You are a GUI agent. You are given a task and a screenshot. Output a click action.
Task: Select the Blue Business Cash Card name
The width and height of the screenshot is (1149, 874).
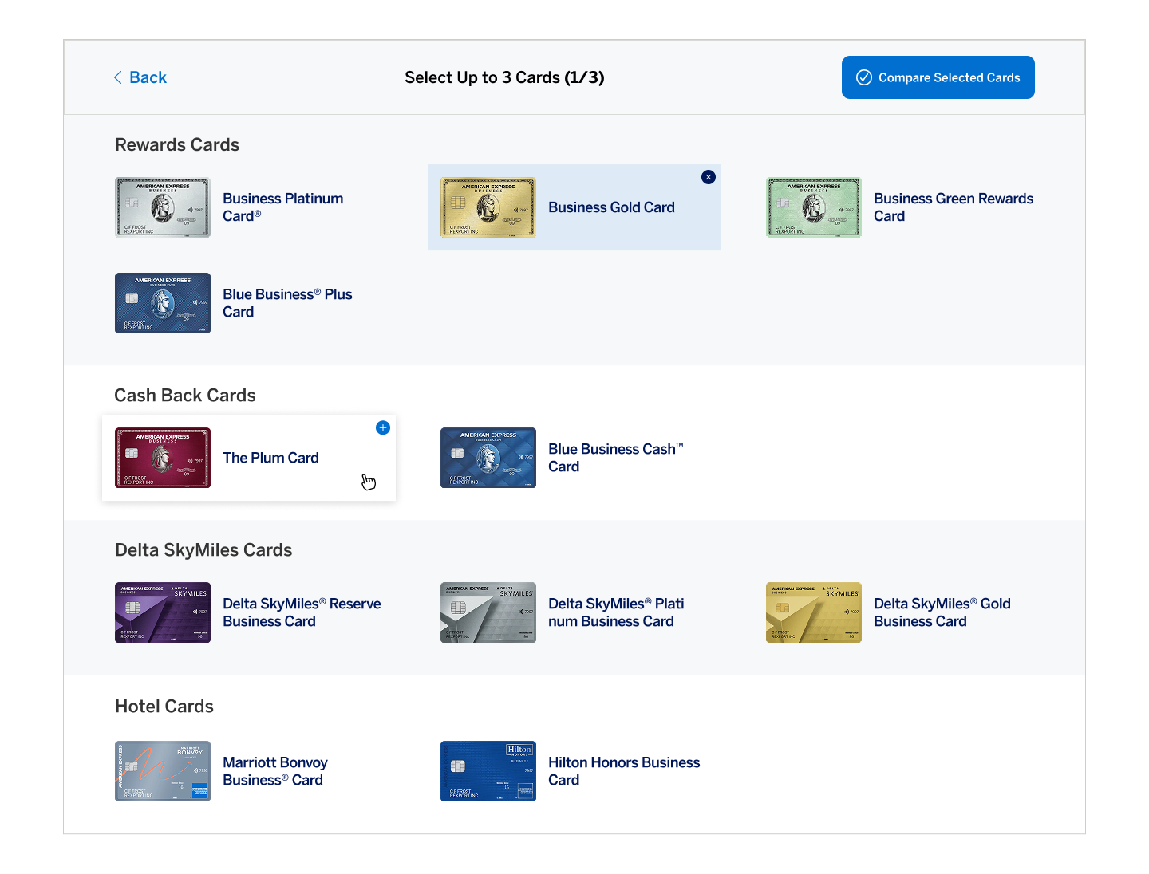tap(615, 458)
